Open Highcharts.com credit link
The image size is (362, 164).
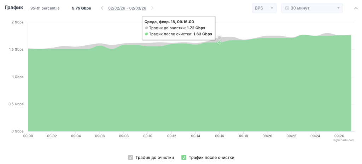click(x=343, y=140)
